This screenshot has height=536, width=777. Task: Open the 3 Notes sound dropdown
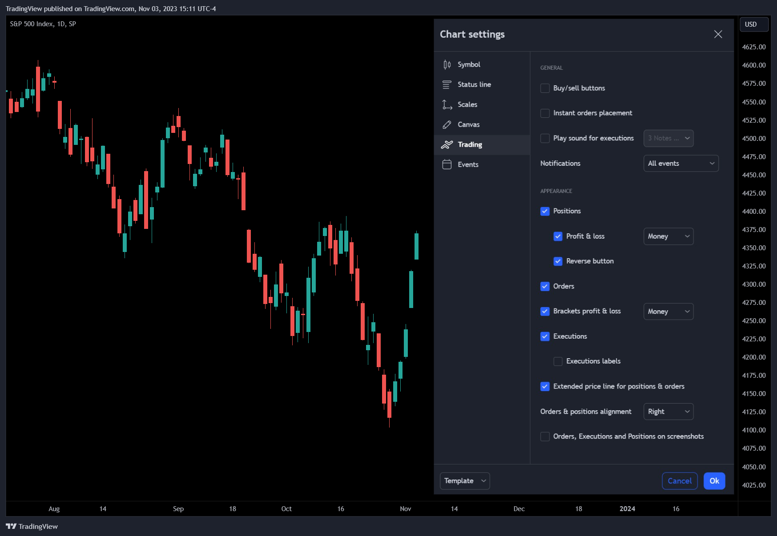668,138
